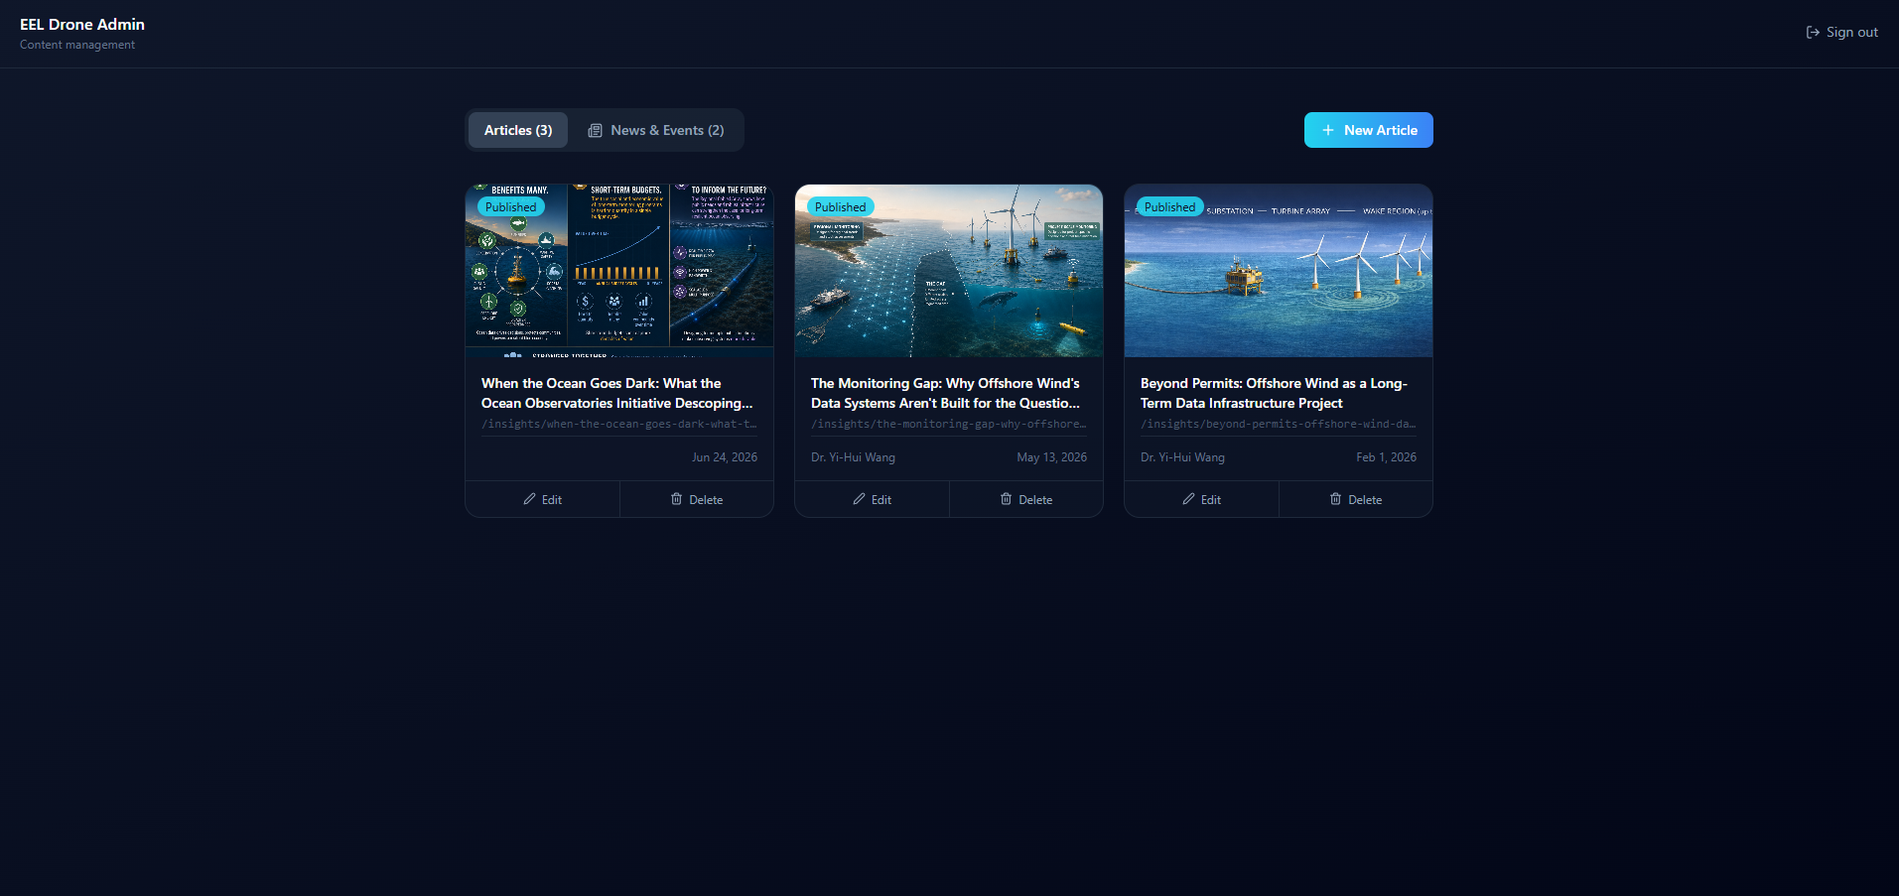Delete the Ocean Goes Dark article
Image resolution: width=1899 pixels, height=896 pixels.
(x=697, y=499)
